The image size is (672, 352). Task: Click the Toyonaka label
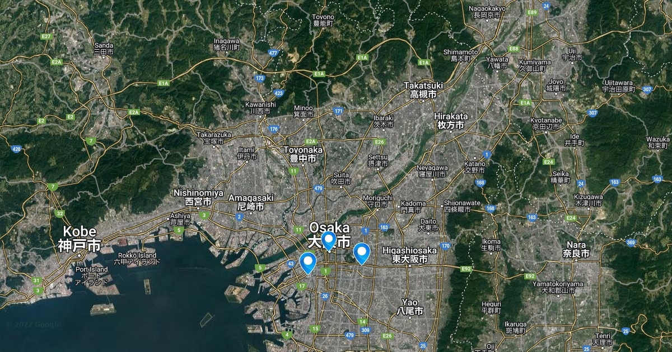click(x=303, y=154)
